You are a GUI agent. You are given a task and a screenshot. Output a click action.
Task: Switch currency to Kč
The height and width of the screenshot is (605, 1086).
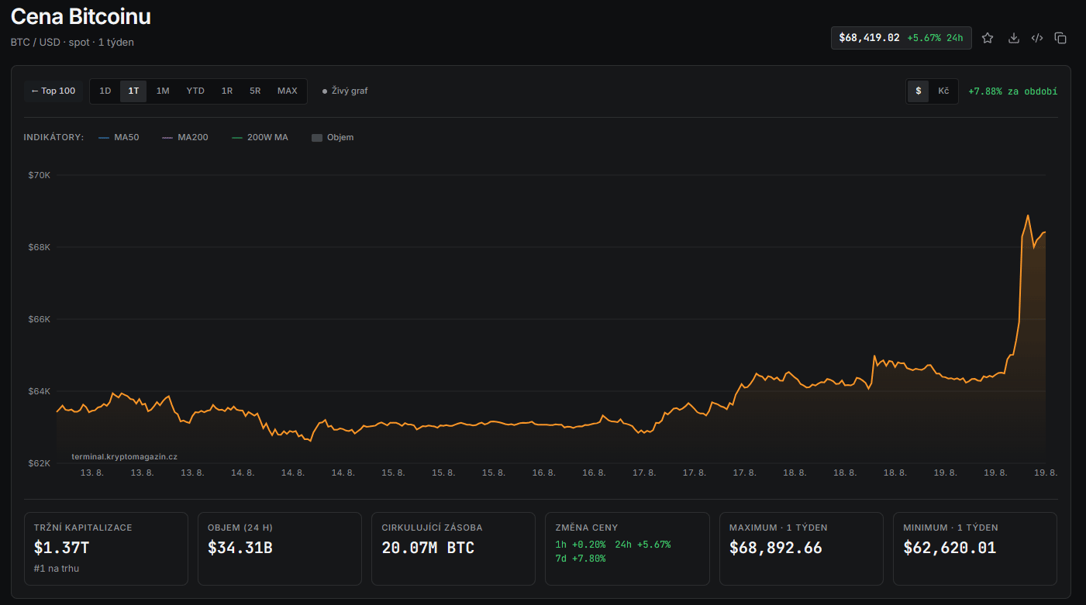coord(943,91)
